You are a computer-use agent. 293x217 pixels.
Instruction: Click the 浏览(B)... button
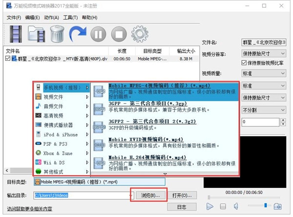(149, 195)
